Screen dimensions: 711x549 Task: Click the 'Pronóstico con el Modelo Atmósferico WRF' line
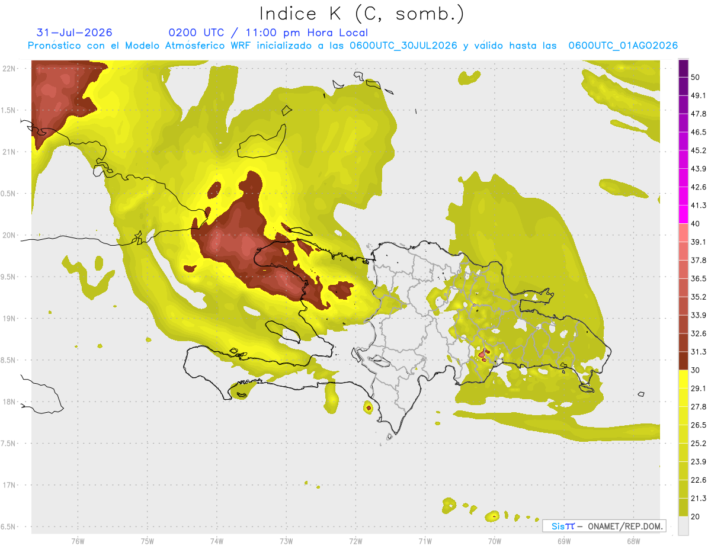tap(353, 46)
